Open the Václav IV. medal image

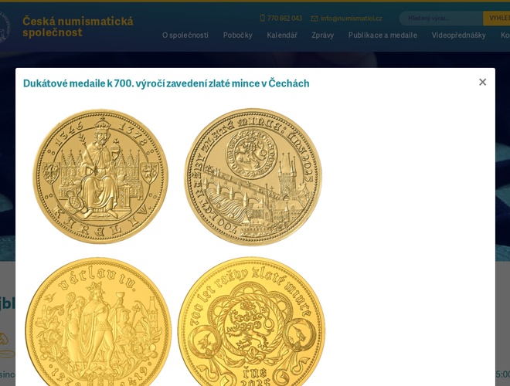tap(98, 322)
